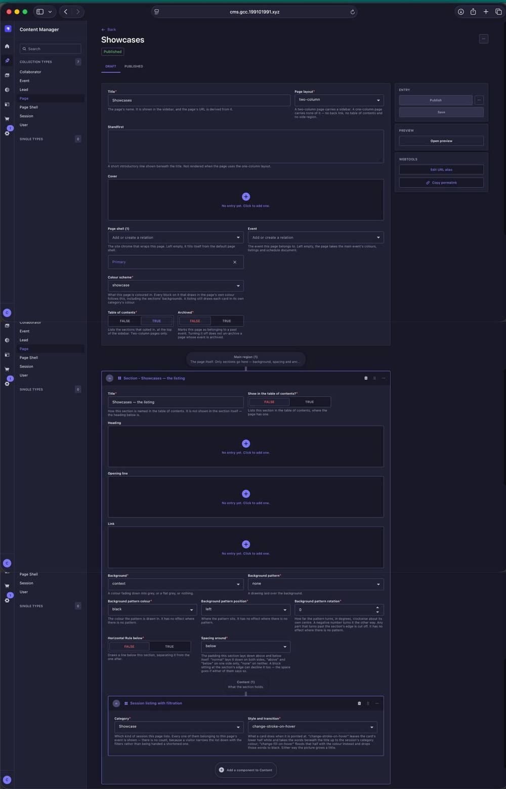The height and width of the screenshot is (789, 506).
Task: Open the Background pattern dropdown showing none
Action: click(316, 584)
